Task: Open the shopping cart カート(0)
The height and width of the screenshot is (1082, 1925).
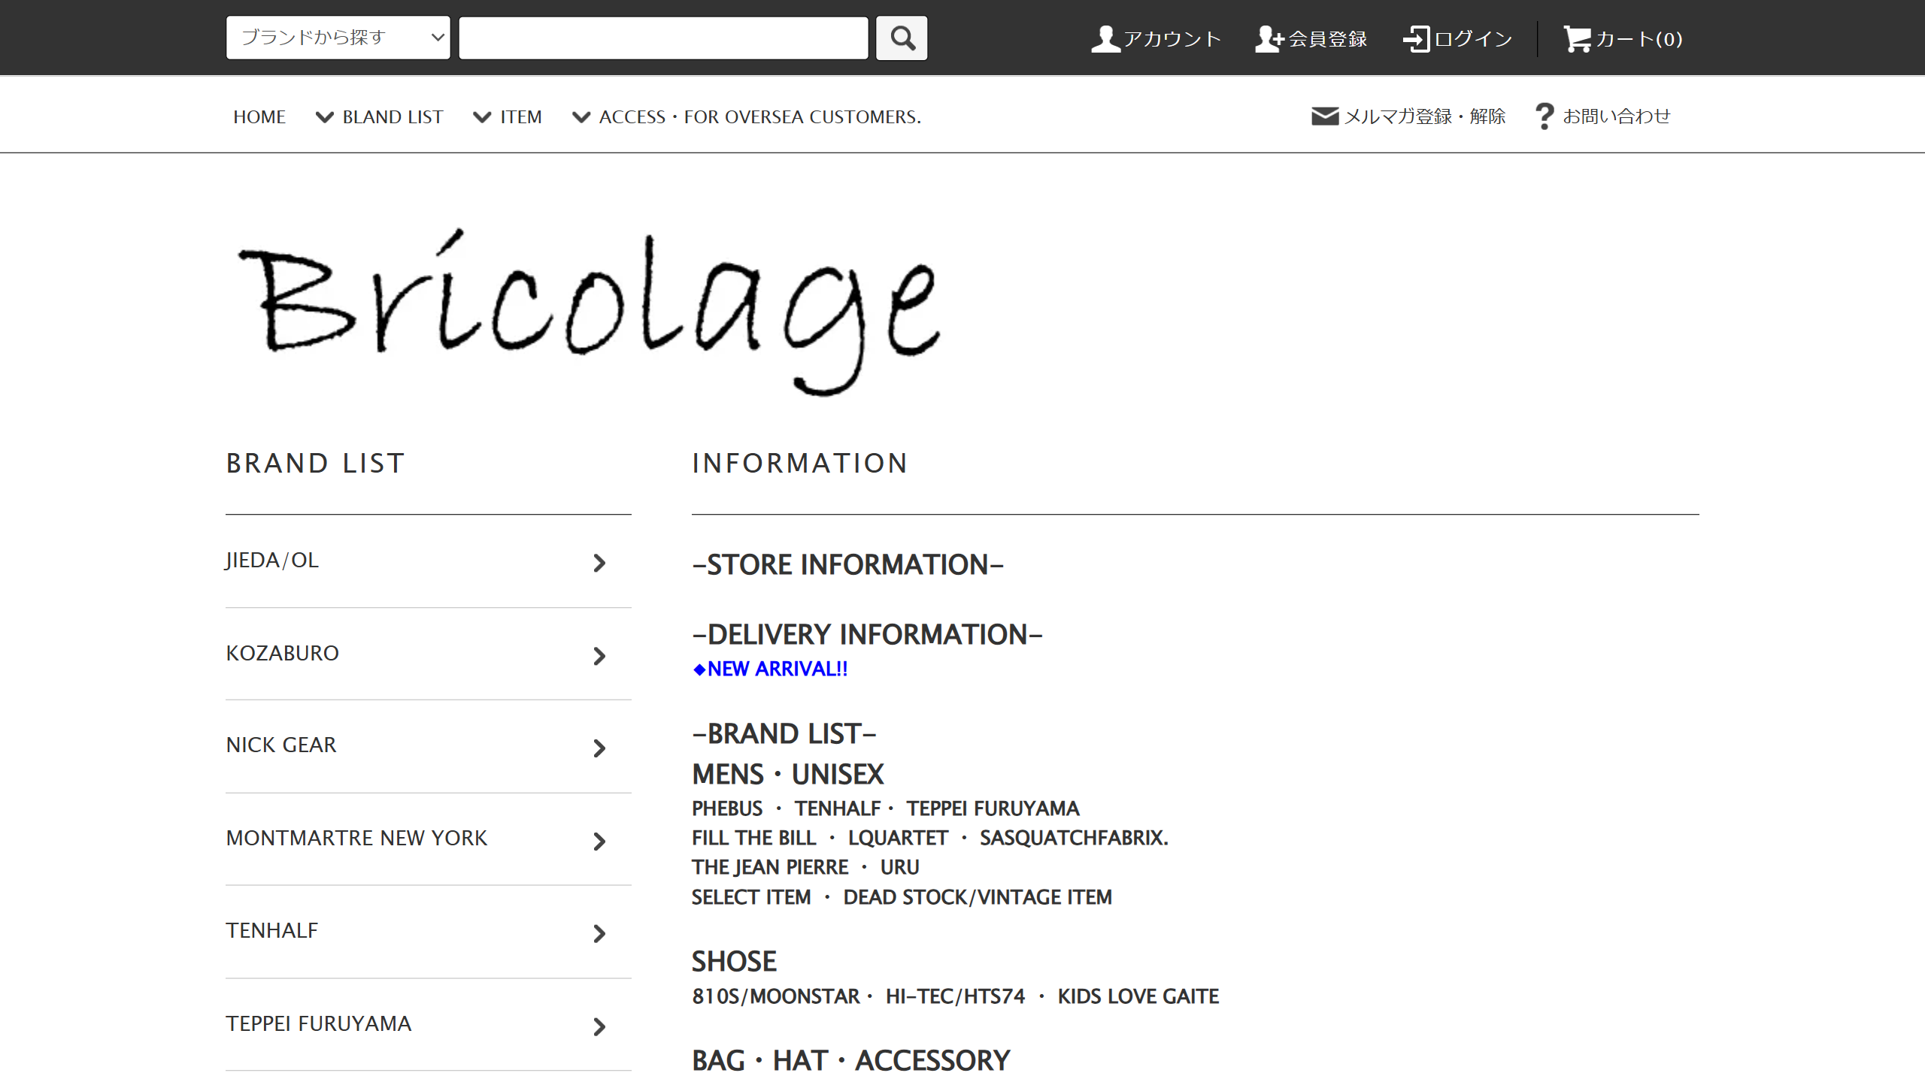Action: tap(1623, 38)
